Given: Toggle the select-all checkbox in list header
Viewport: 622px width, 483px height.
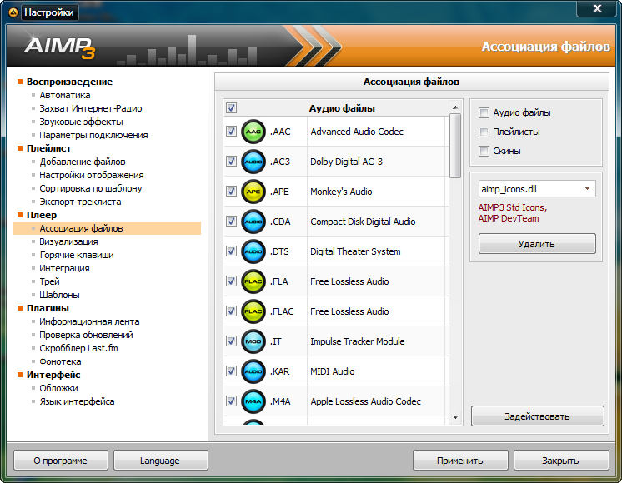Looking at the screenshot, I should tap(231, 107).
